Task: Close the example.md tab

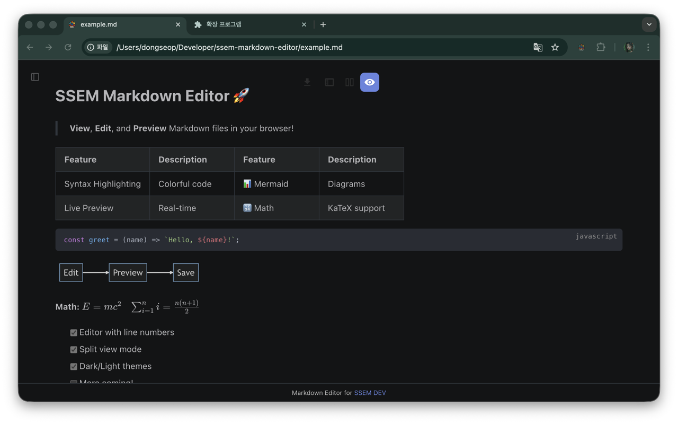Action: [178, 24]
